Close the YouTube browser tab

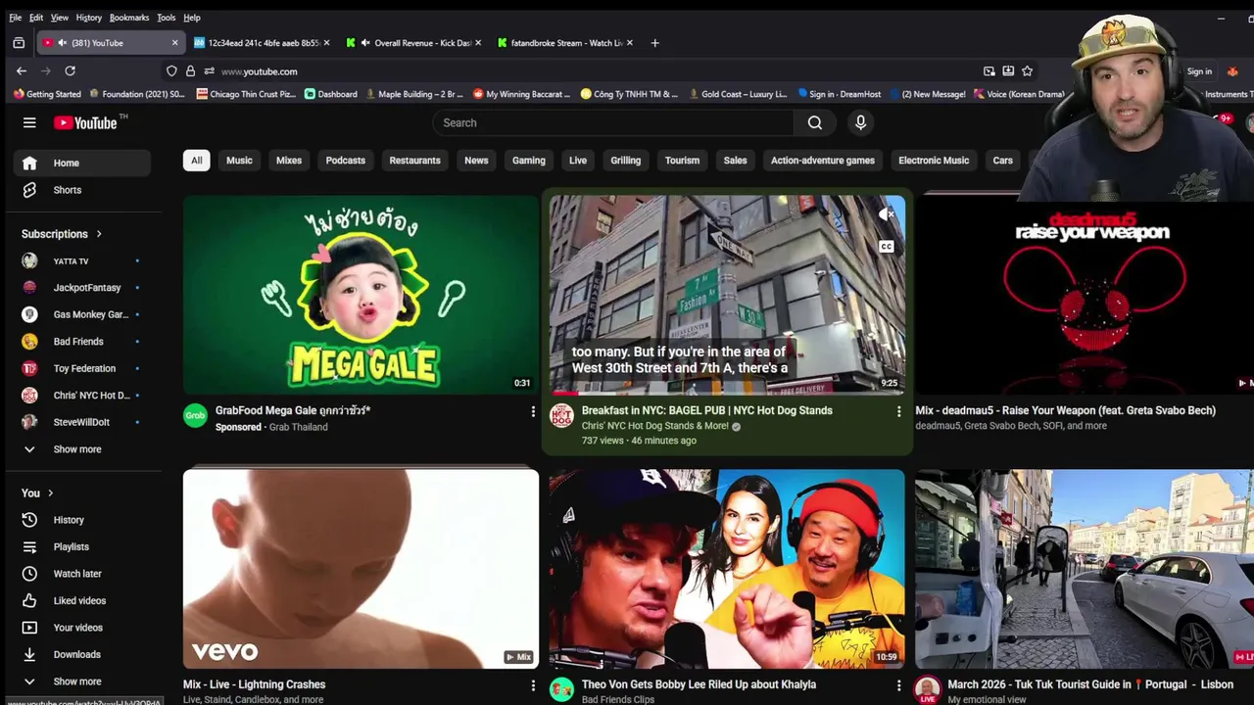pyautogui.click(x=174, y=43)
